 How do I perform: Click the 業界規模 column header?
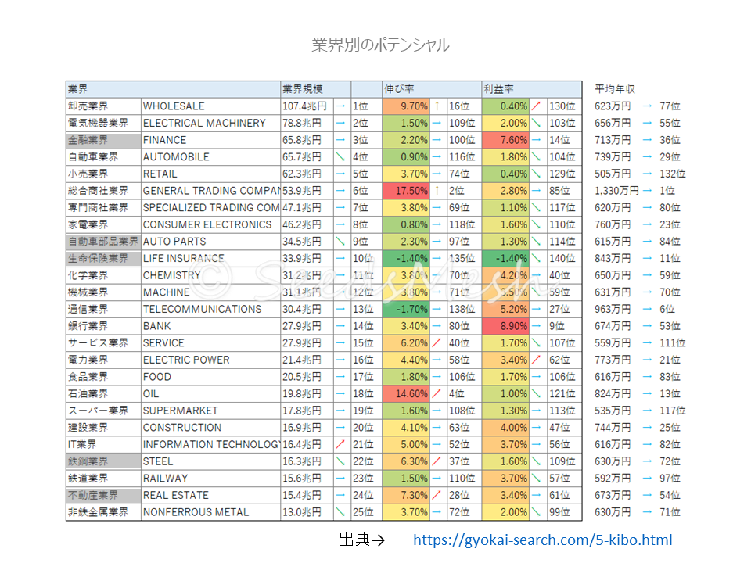click(303, 89)
